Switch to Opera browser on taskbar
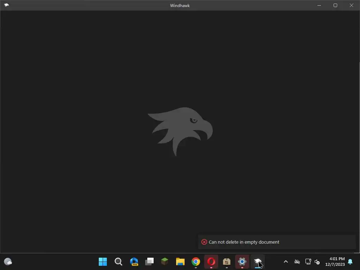 211,262
